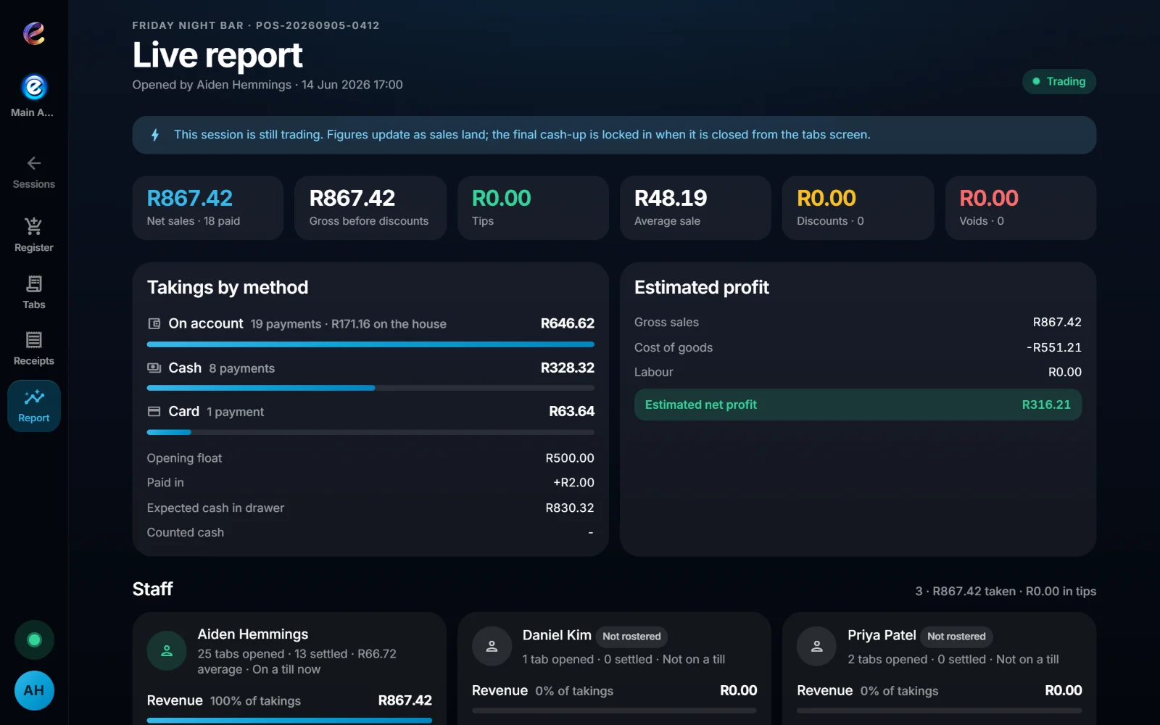Image resolution: width=1160 pixels, height=725 pixels.
Task: Click the Trading status badge
Action: (1058, 81)
